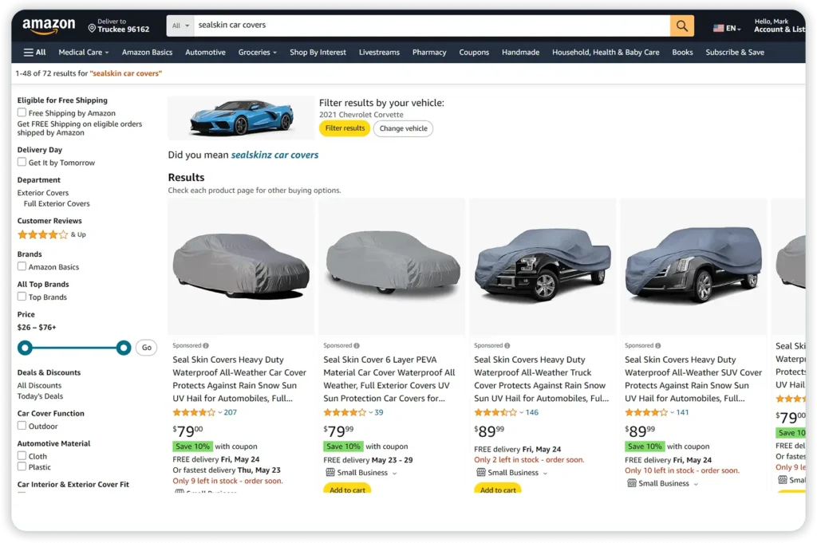817x543 pixels.
Task: Navigate to Livestreams
Action: [x=379, y=52]
